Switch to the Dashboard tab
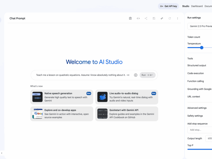 197,6
